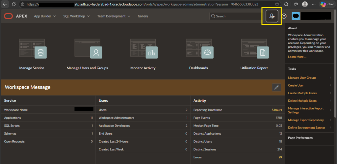Expand the SQL Workshop dropdown menu

click(76, 16)
